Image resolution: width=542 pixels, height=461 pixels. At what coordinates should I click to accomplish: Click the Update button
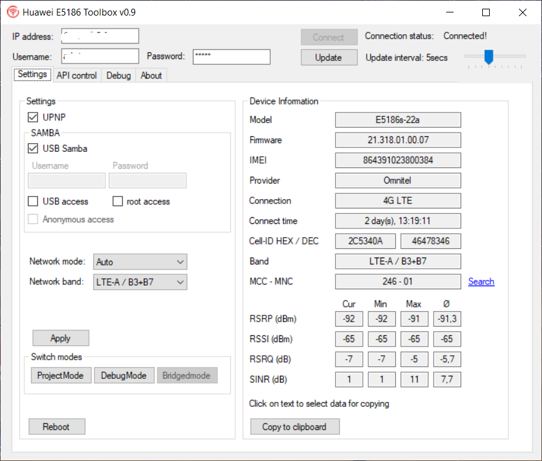tap(329, 57)
